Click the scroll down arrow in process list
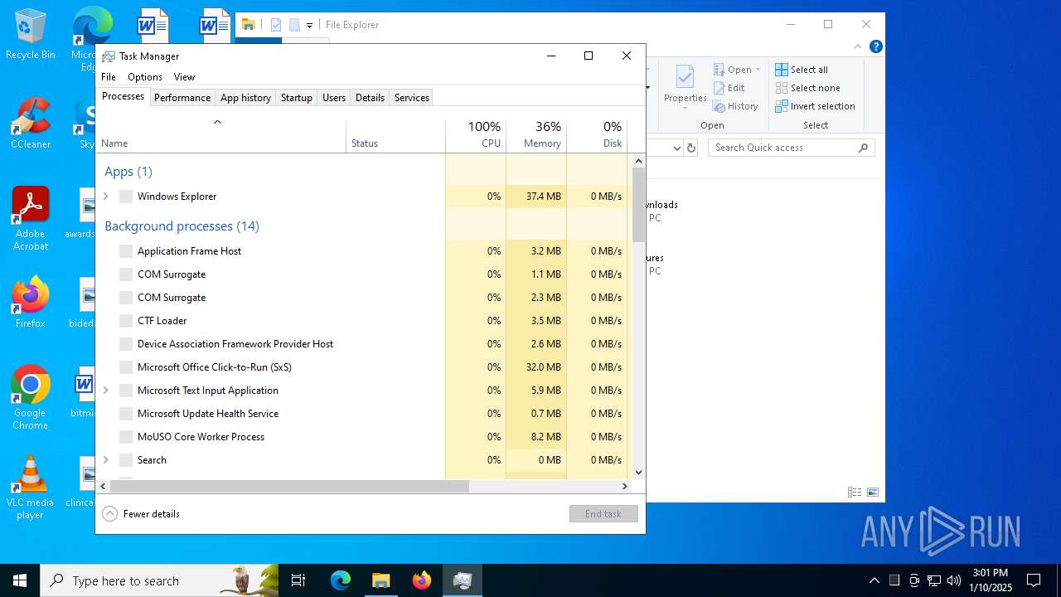Screen dimensions: 1061x597 (638, 473)
